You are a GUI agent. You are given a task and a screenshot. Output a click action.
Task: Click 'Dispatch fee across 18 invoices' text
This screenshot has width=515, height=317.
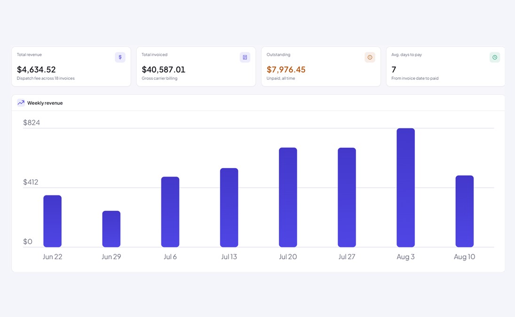pyautogui.click(x=46, y=78)
